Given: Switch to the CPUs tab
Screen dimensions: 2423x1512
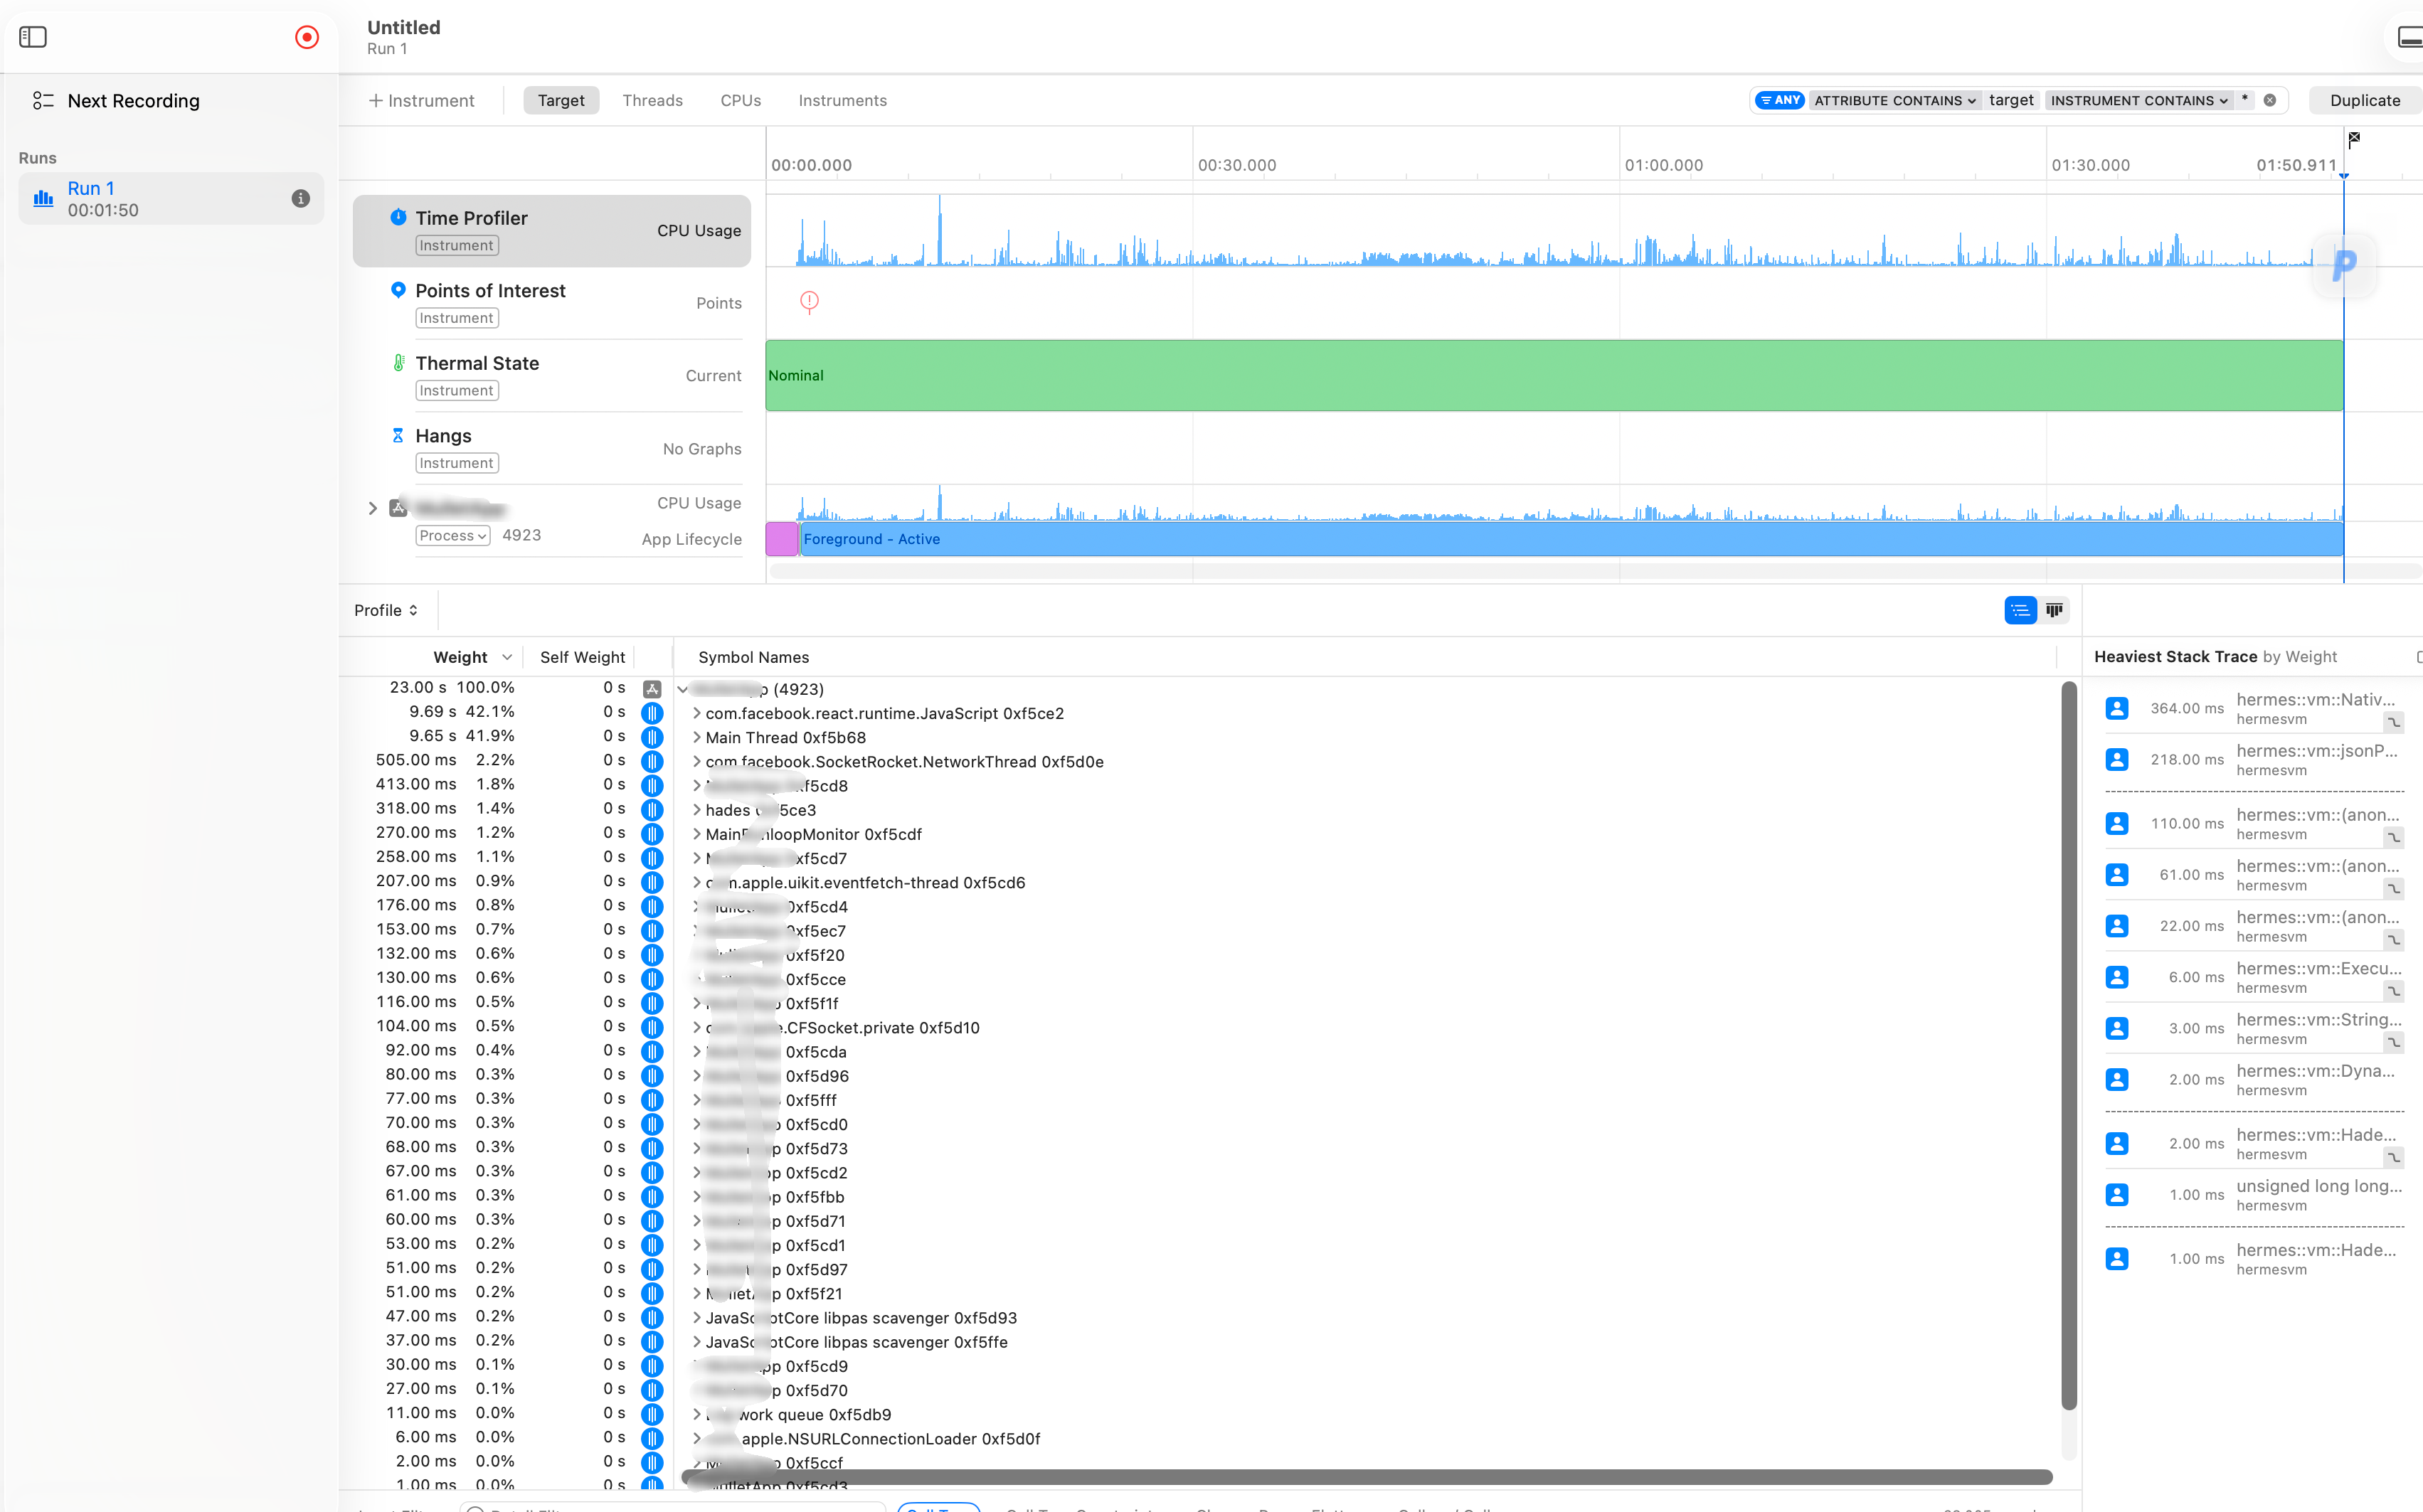Looking at the screenshot, I should 740,100.
